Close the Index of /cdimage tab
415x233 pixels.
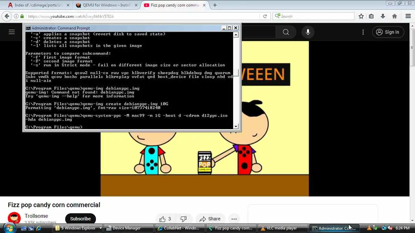68,5
